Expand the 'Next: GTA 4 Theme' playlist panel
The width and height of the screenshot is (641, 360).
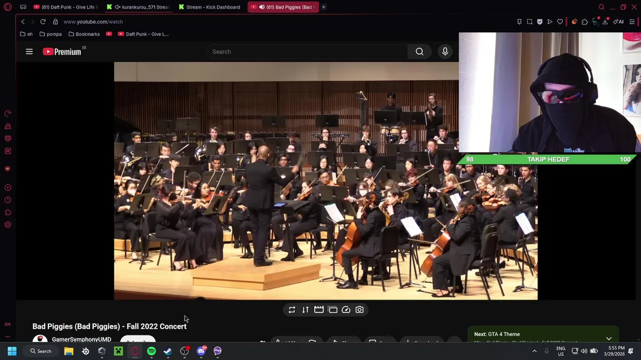(x=609, y=338)
